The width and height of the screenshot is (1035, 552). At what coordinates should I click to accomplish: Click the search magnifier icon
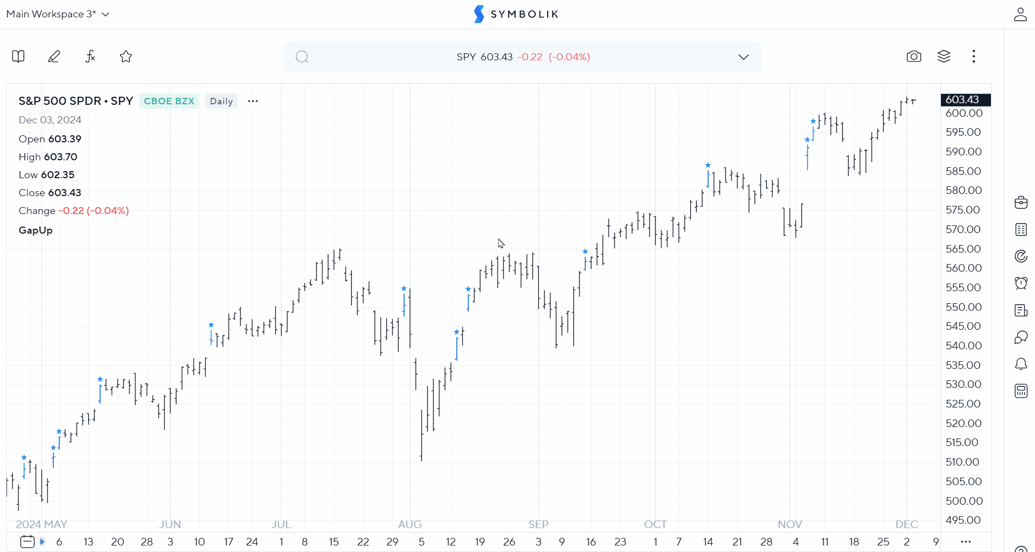click(302, 57)
